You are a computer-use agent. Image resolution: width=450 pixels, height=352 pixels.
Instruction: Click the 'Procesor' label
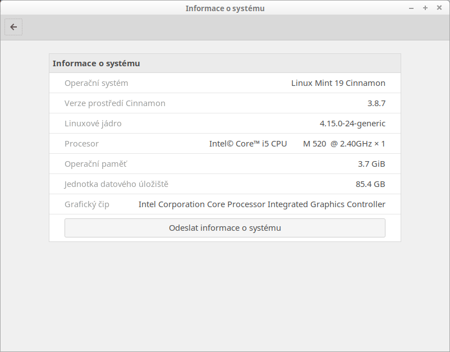tap(81, 144)
